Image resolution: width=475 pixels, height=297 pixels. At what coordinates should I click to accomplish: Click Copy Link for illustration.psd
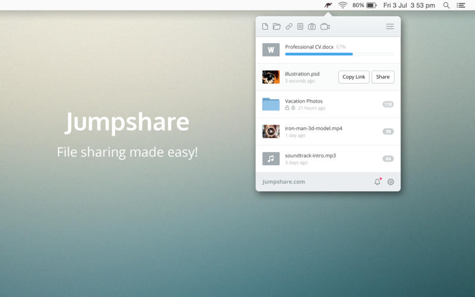click(354, 77)
